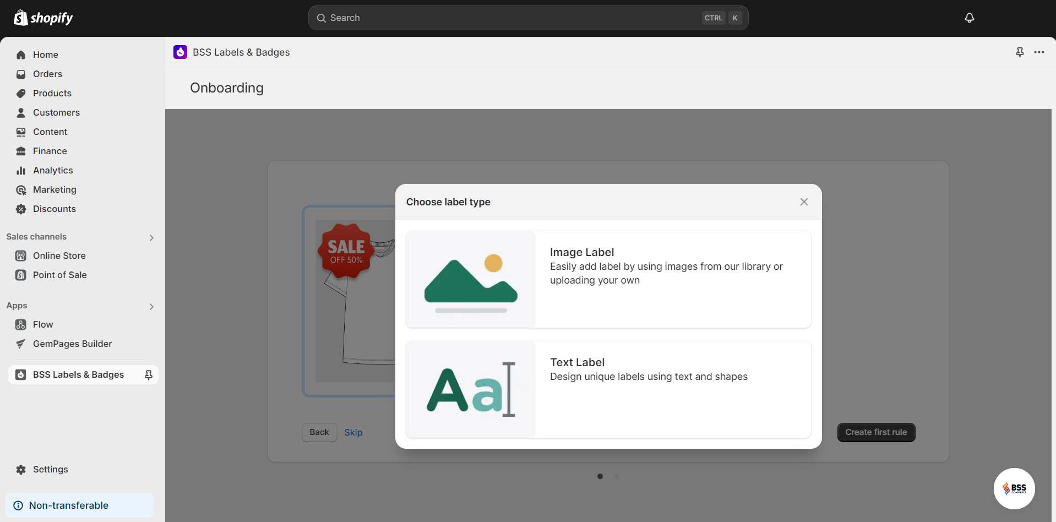This screenshot has height=522, width=1056.
Task: Open the notifications bell
Action: 968,18
